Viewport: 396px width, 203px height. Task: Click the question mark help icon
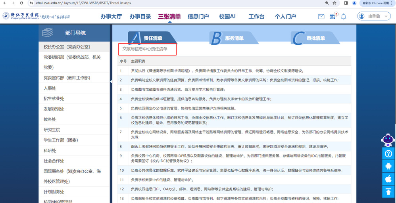(388, 154)
